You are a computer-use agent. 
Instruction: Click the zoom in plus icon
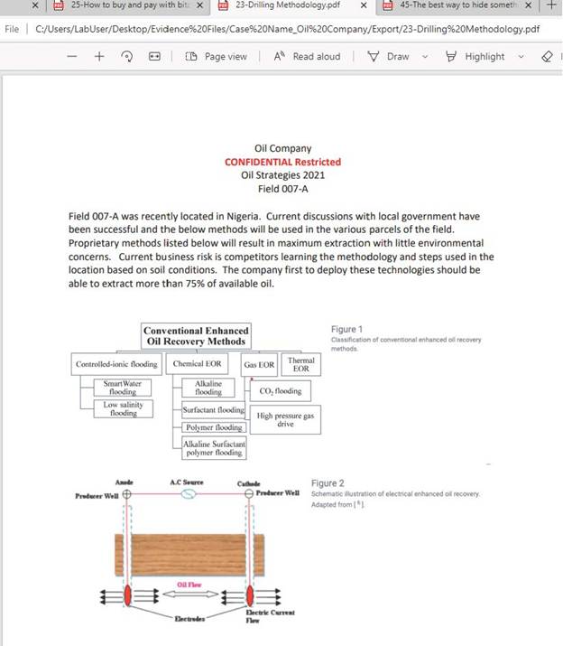click(x=100, y=56)
